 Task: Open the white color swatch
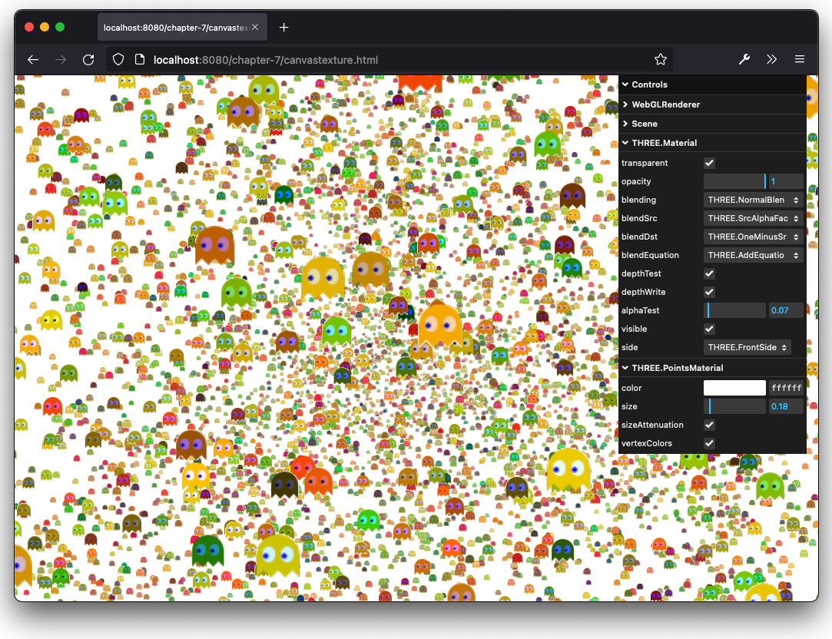(734, 388)
